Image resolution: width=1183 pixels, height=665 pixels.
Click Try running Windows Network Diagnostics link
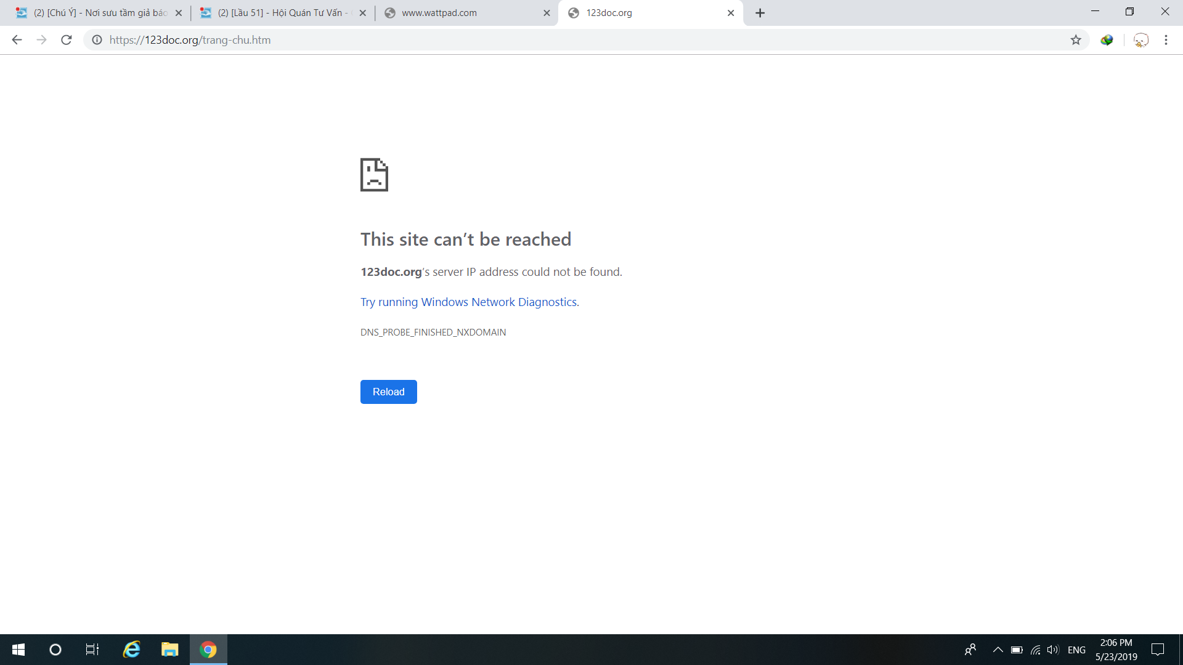point(470,302)
